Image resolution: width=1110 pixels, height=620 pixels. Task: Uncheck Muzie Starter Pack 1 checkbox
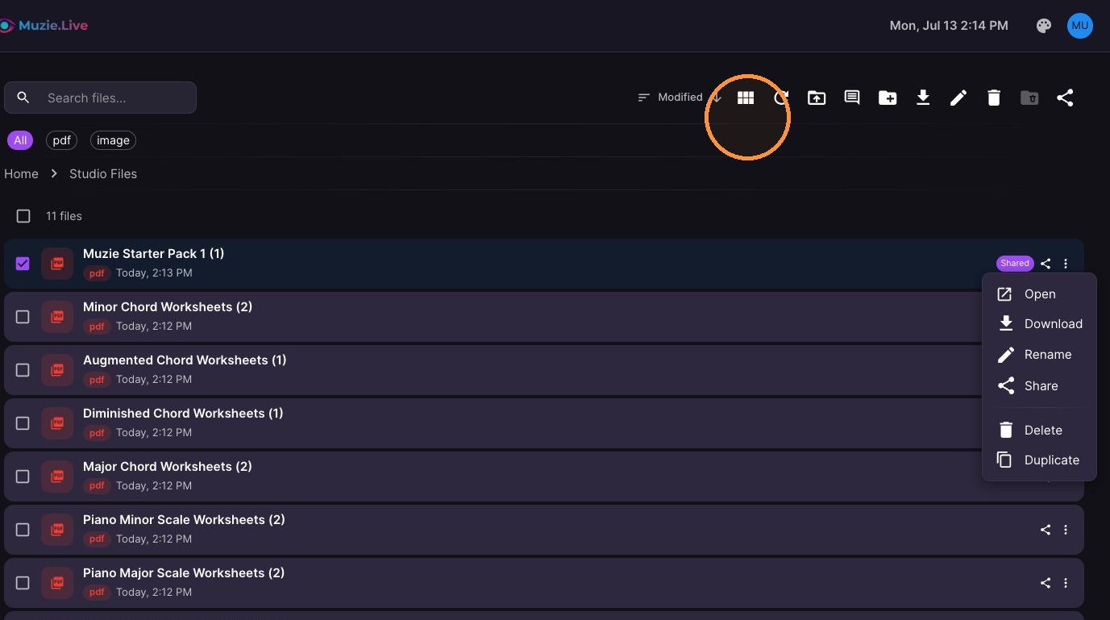coord(23,264)
